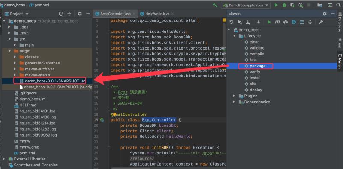Expand the classes folder under target

tap(15, 57)
